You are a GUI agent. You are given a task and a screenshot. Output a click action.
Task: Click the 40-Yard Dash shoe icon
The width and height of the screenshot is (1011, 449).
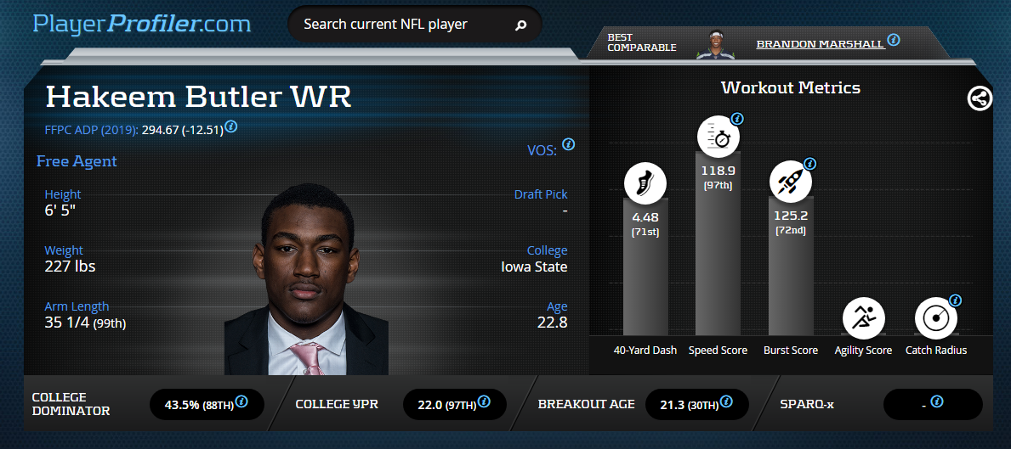coord(645,182)
